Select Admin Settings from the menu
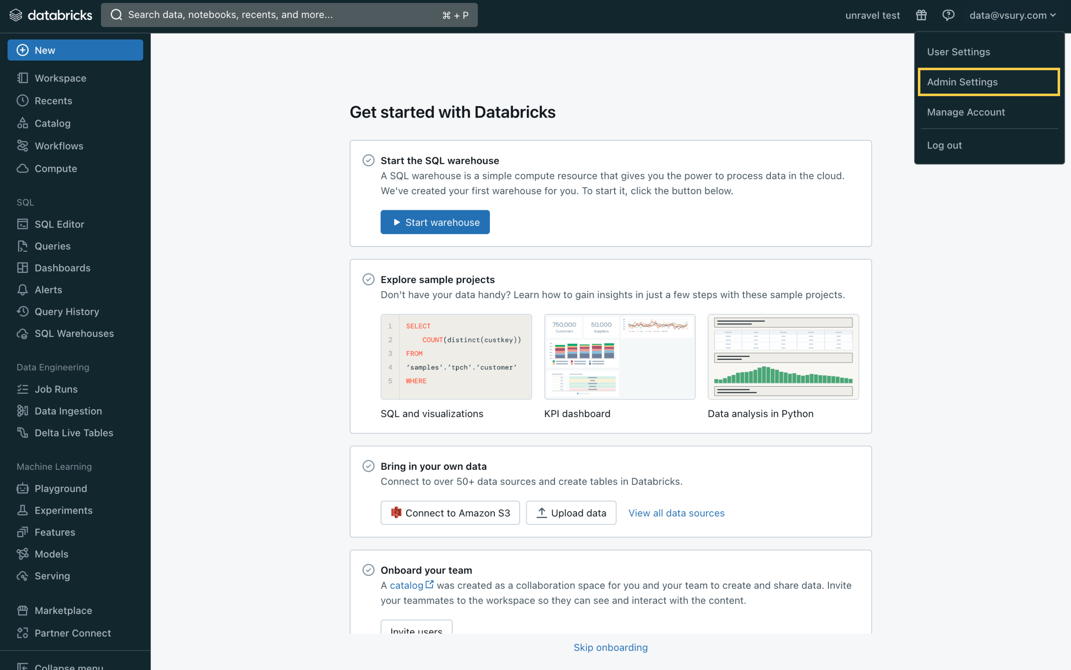The height and width of the screenshot is (670, 1071). pyautogui.click(x=989, y=82)
